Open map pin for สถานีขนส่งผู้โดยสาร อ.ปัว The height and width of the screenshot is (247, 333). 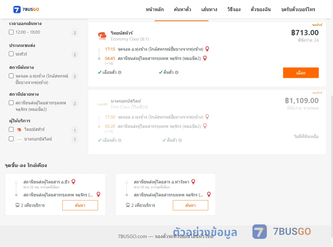pos(73,182)
